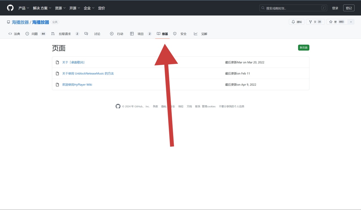Click the 登录 sign-in link
Image resolution: width=361 pixels, height=210 pixels.
click(x=335, y=8)
